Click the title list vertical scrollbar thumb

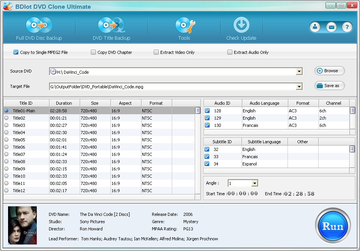point(198,111)
